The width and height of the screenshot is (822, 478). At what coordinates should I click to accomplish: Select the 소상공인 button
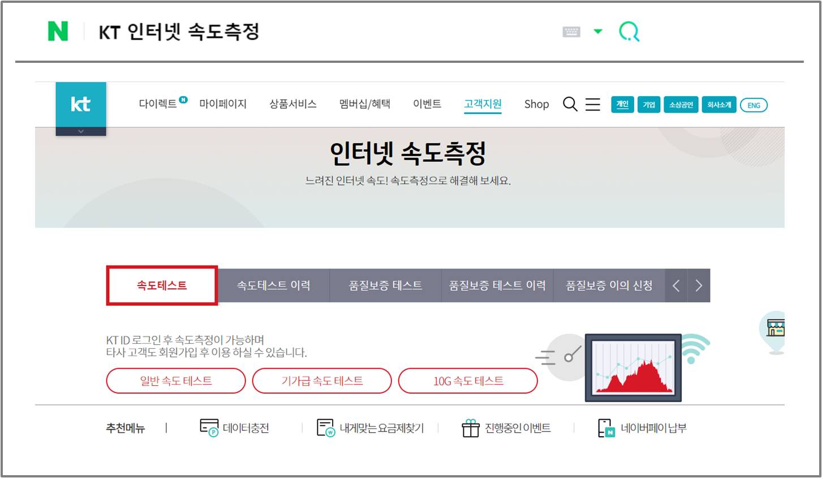681,105
